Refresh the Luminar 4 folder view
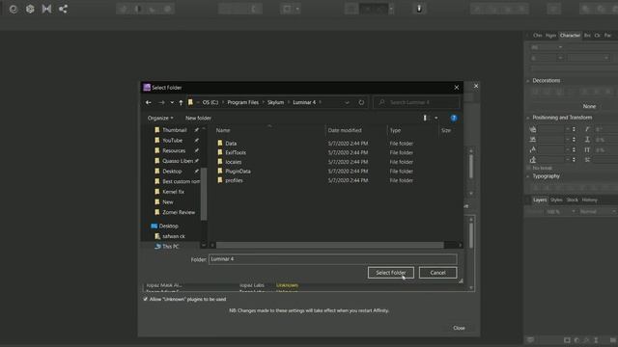This screenshot has height=347, width=618. (361, 102)
